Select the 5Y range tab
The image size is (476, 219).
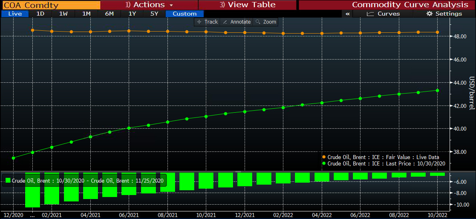tap(155, 14)
